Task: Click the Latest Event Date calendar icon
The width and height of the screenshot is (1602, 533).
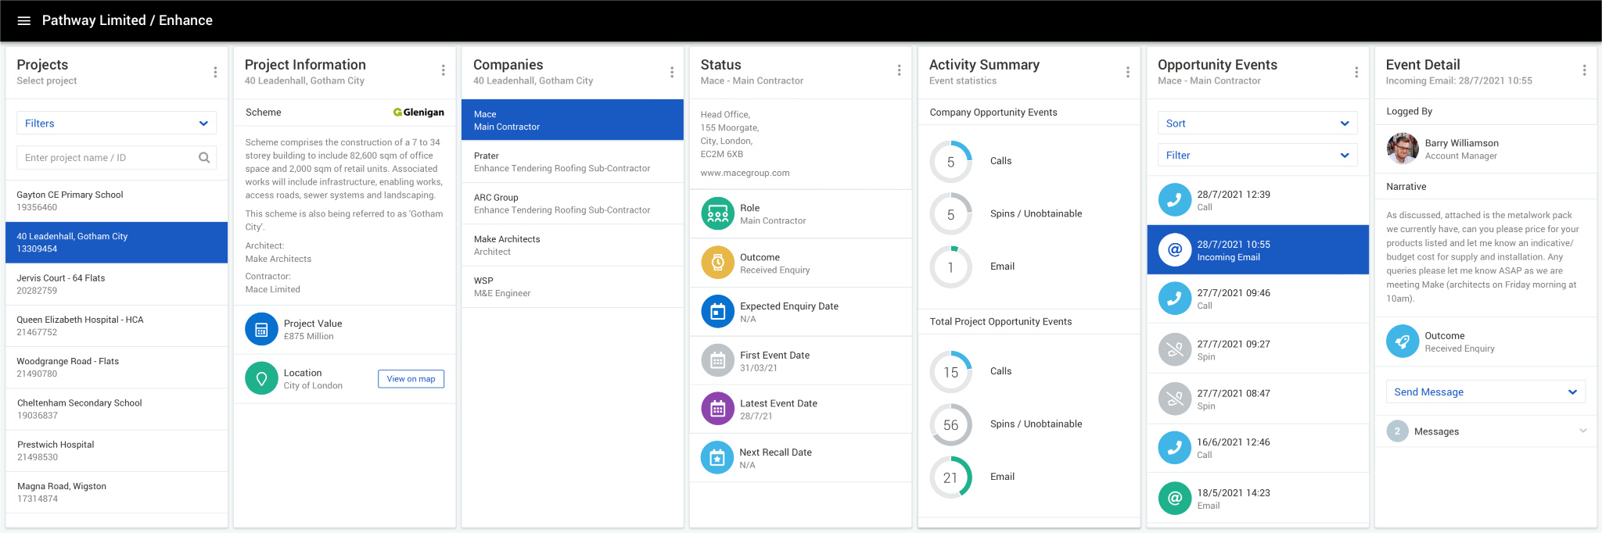Action: [717, 409]
